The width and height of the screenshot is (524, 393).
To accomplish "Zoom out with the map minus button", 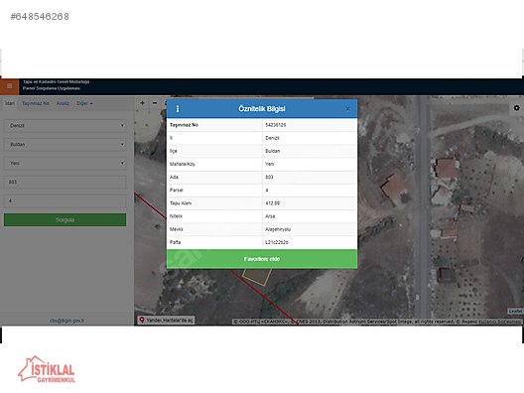I will [x=155, y=103].
